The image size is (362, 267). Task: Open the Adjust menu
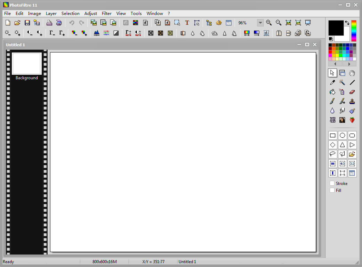click(90, 14)
